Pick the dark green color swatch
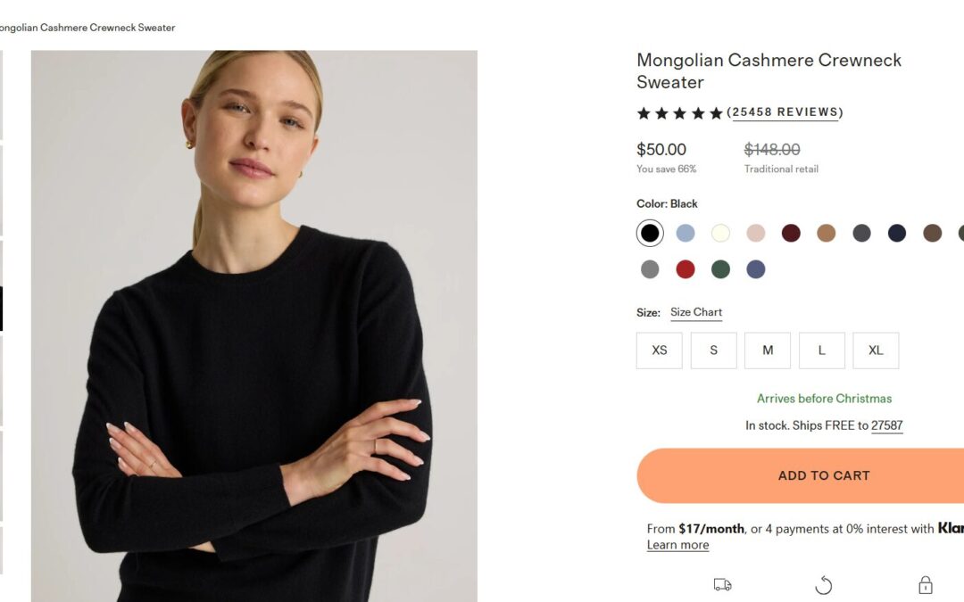Image resolution: width=964 pixels, height=602 pixels. [720, 269]
